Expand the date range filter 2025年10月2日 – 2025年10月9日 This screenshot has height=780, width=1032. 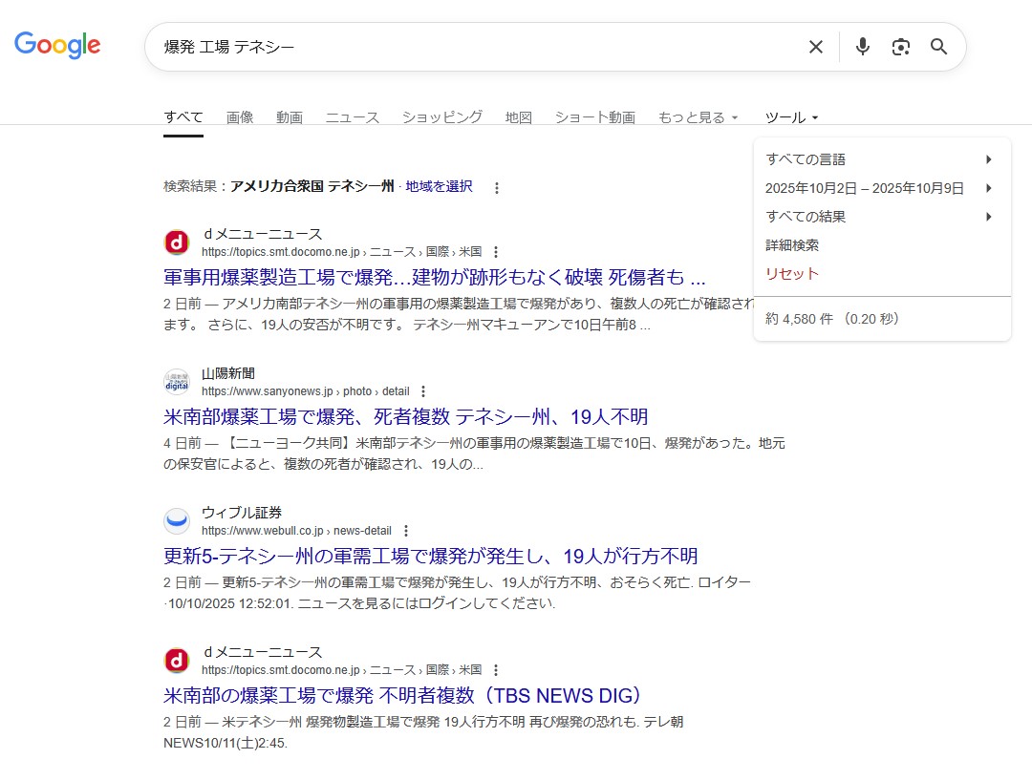[x=880, y=188]
